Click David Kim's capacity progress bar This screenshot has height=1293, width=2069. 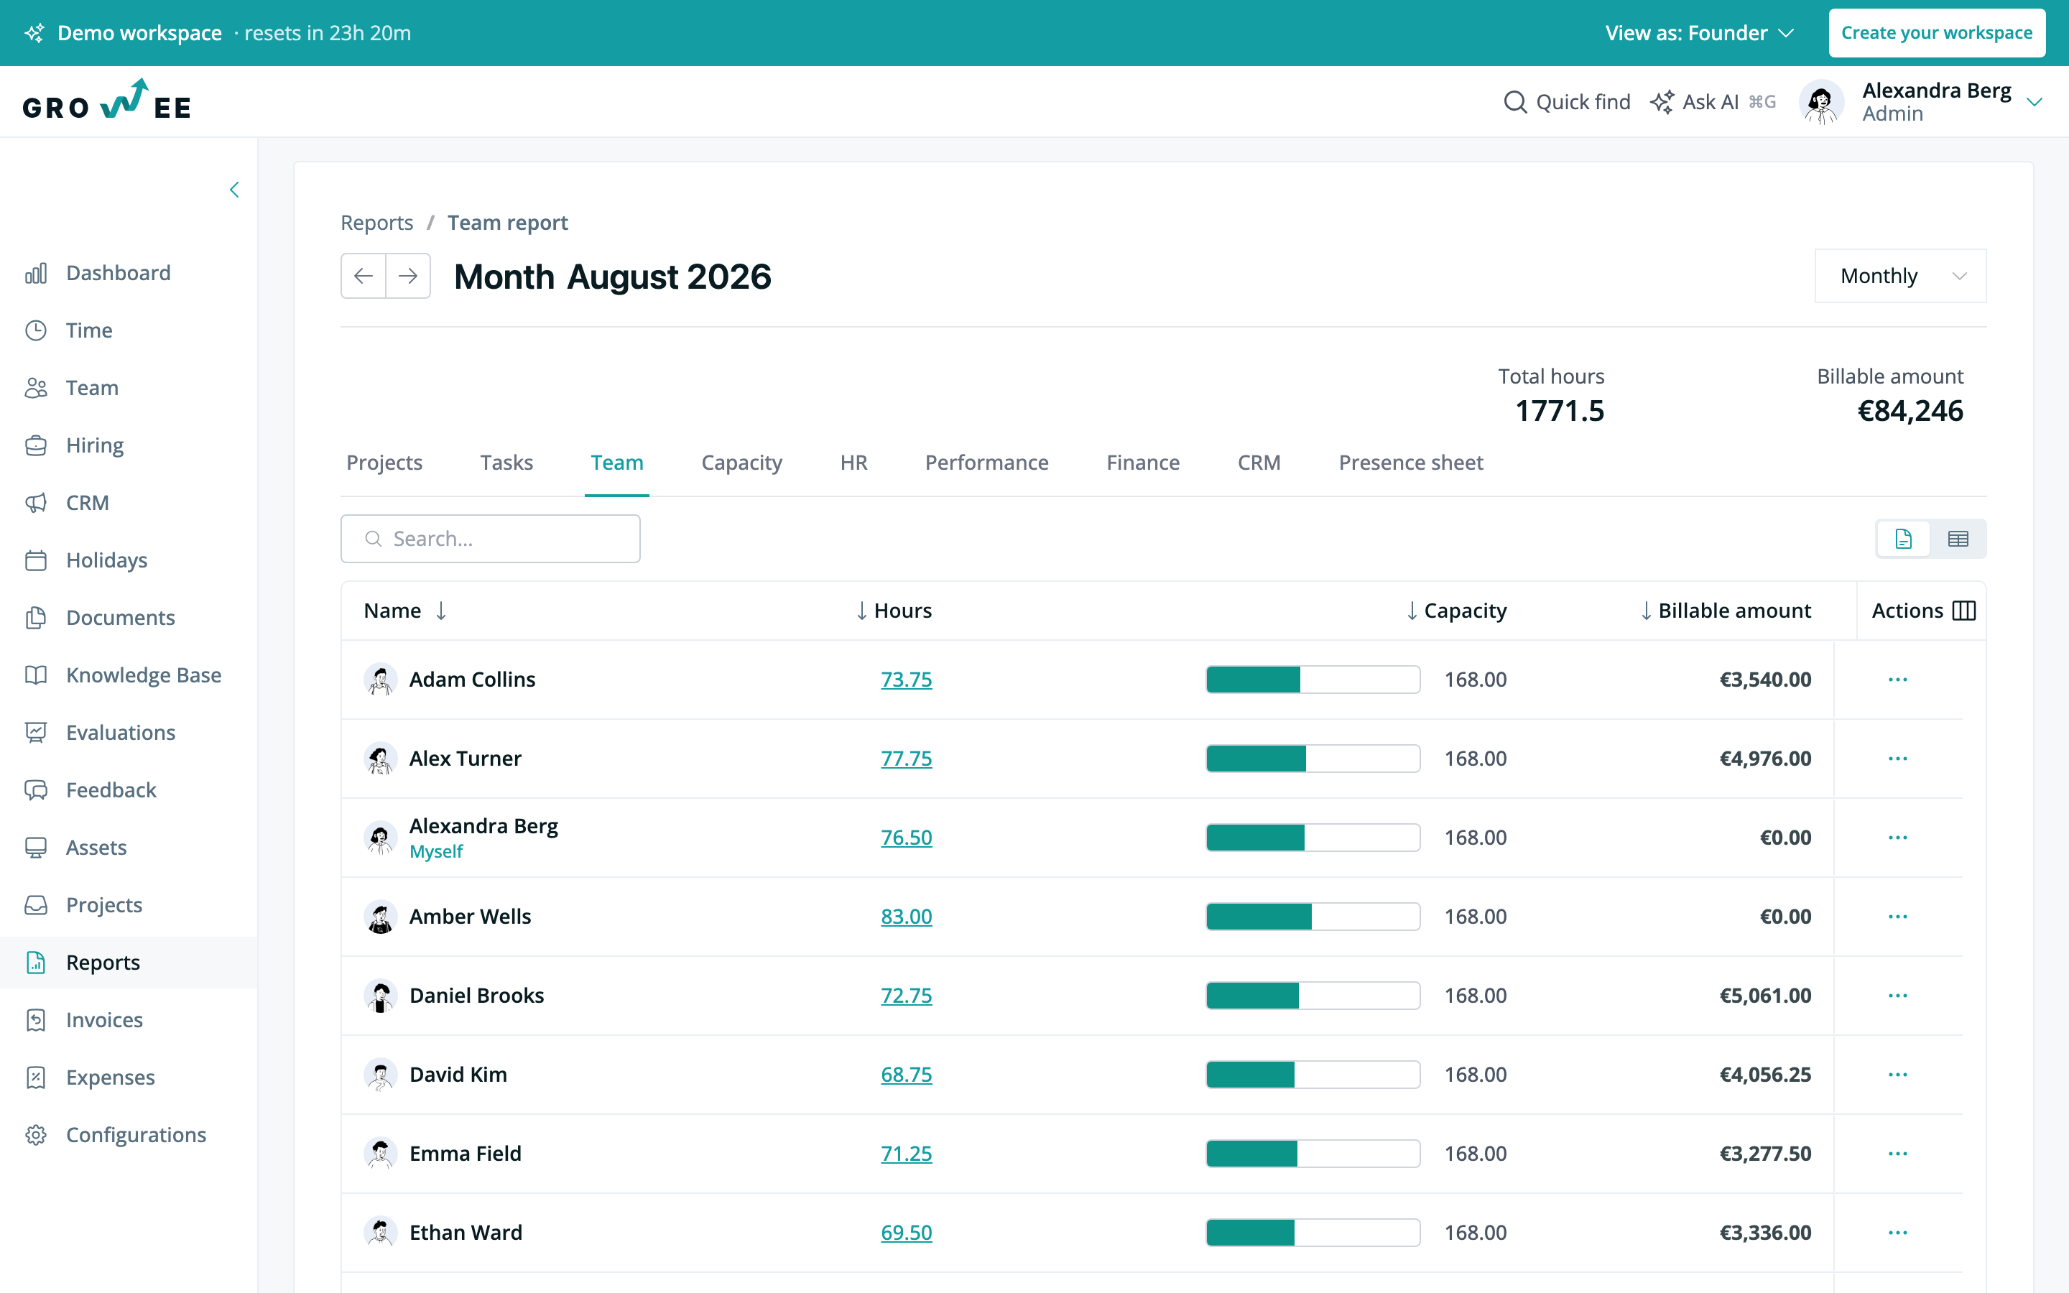click(x=1313, y=1075)
